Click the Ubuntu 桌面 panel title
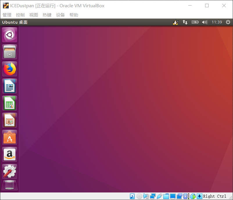This screenshot has height=200, width=233. pos(15,22)
